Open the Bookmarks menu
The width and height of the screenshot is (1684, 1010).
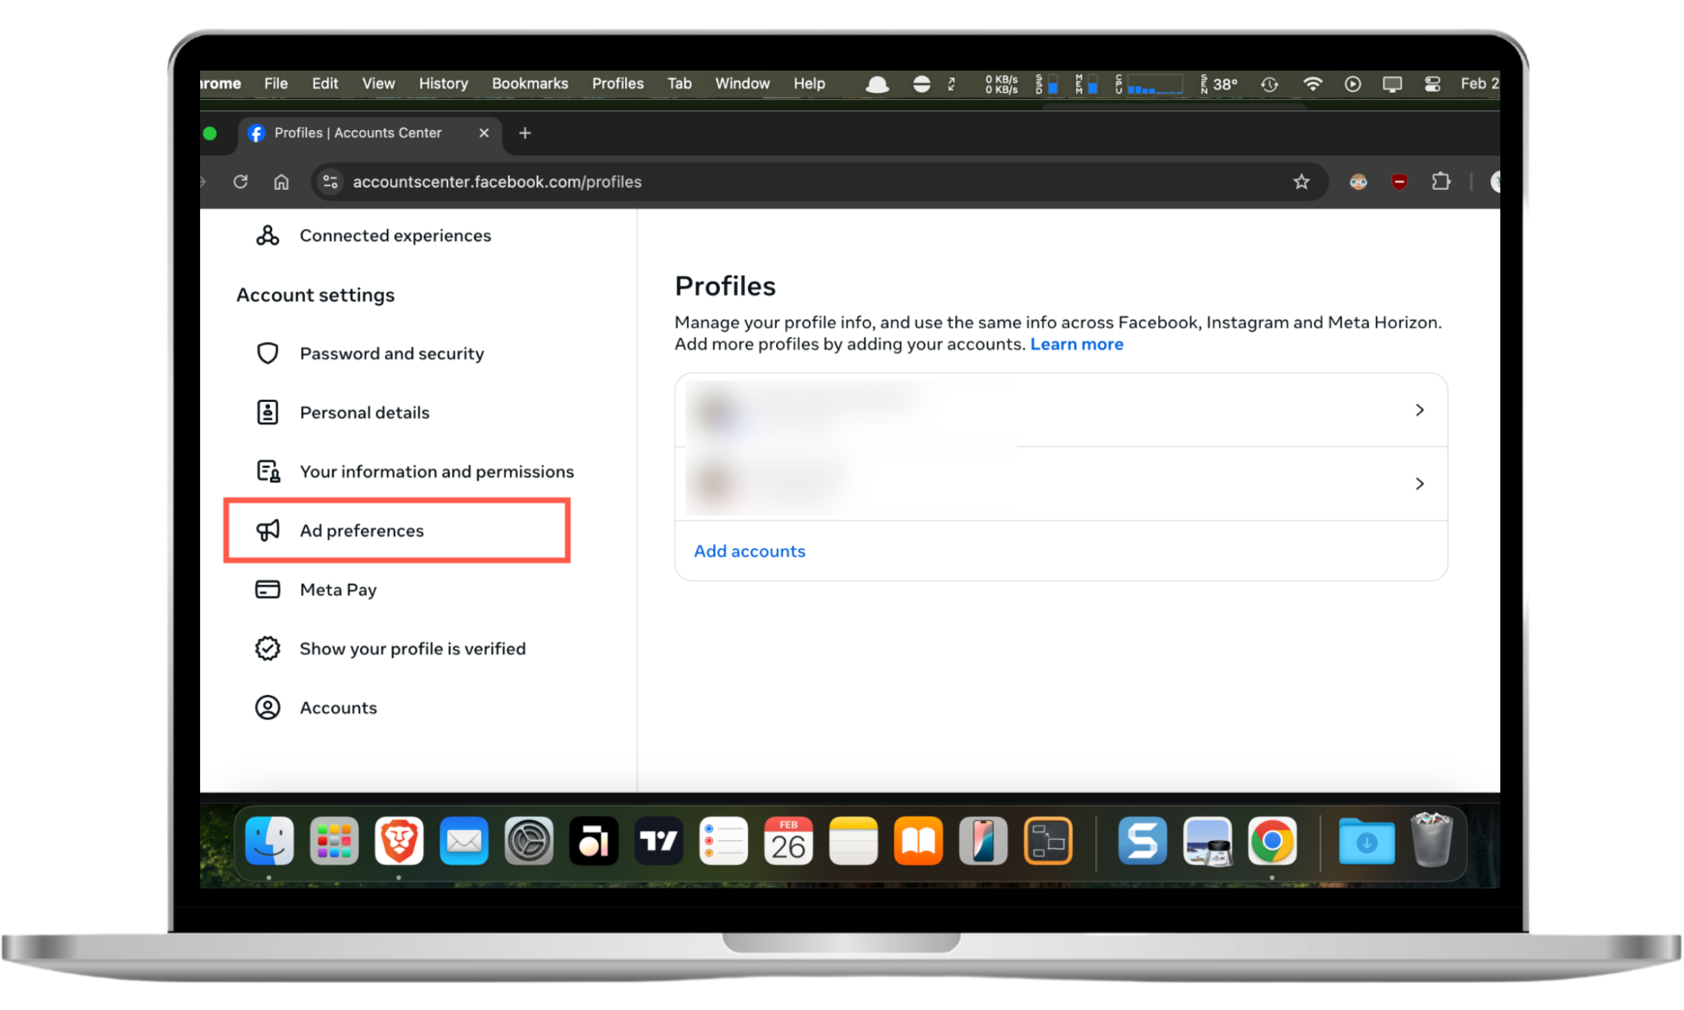click(x=529, y=83)
